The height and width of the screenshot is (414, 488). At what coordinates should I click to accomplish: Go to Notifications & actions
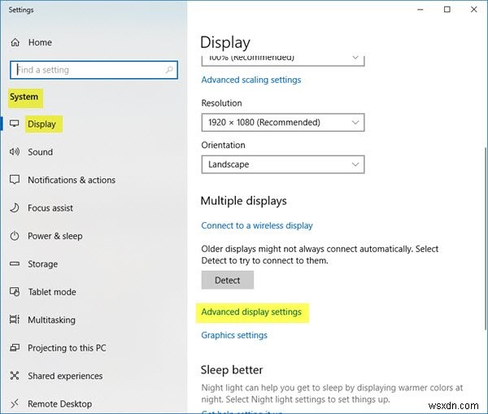[x=72, y=180]
